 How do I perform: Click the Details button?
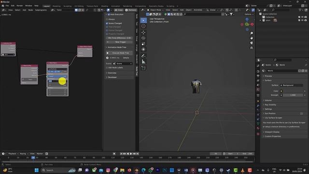point(126,58)
